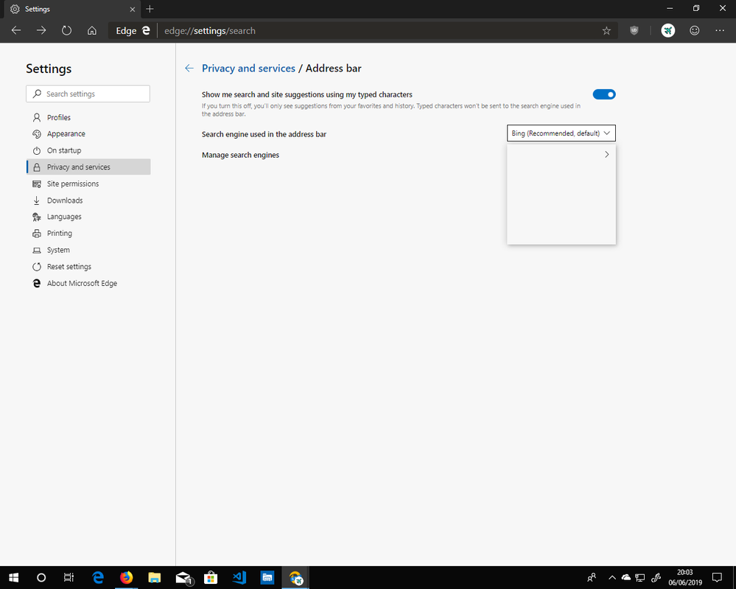This screenshot has width=736, height=589.
Task: Show hidden system tray icons
Action: tap(611, 577)
